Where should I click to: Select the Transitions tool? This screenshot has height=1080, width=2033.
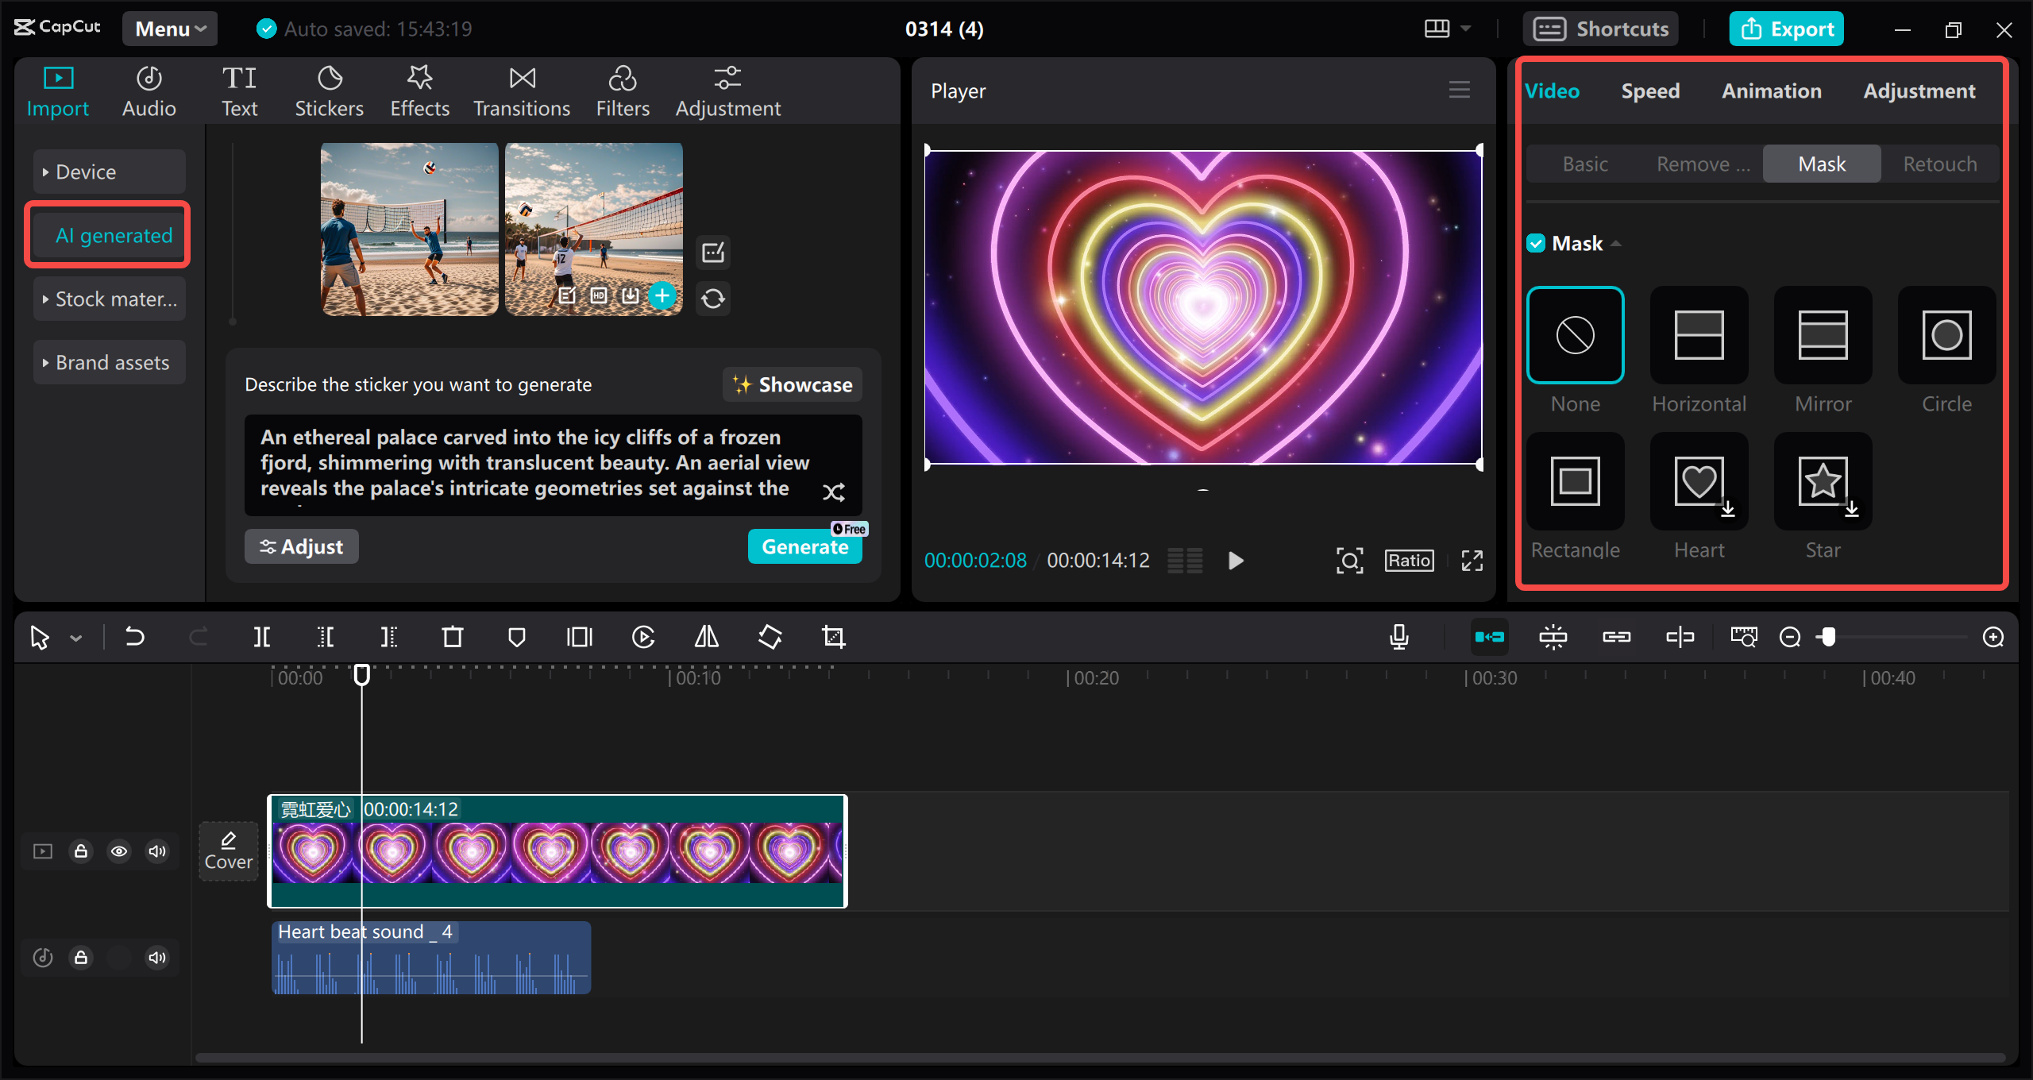[x=521, y=89]
